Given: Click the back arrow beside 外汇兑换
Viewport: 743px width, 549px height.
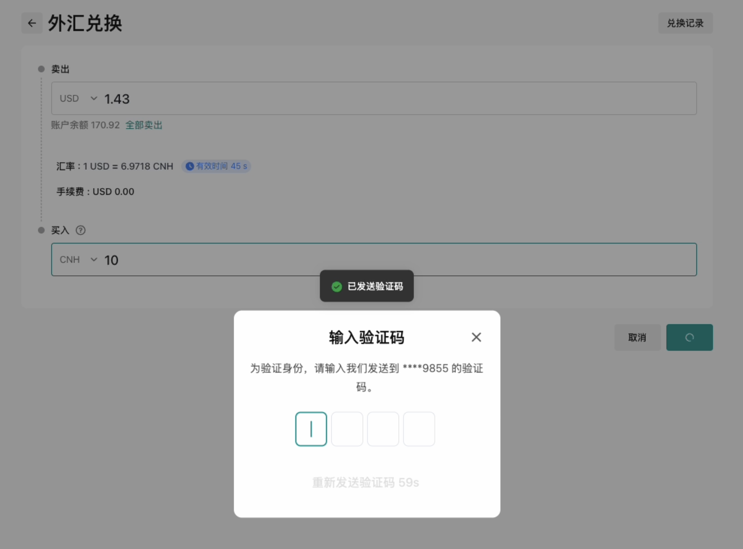Looking at the screenshot, I should point(32,23).
